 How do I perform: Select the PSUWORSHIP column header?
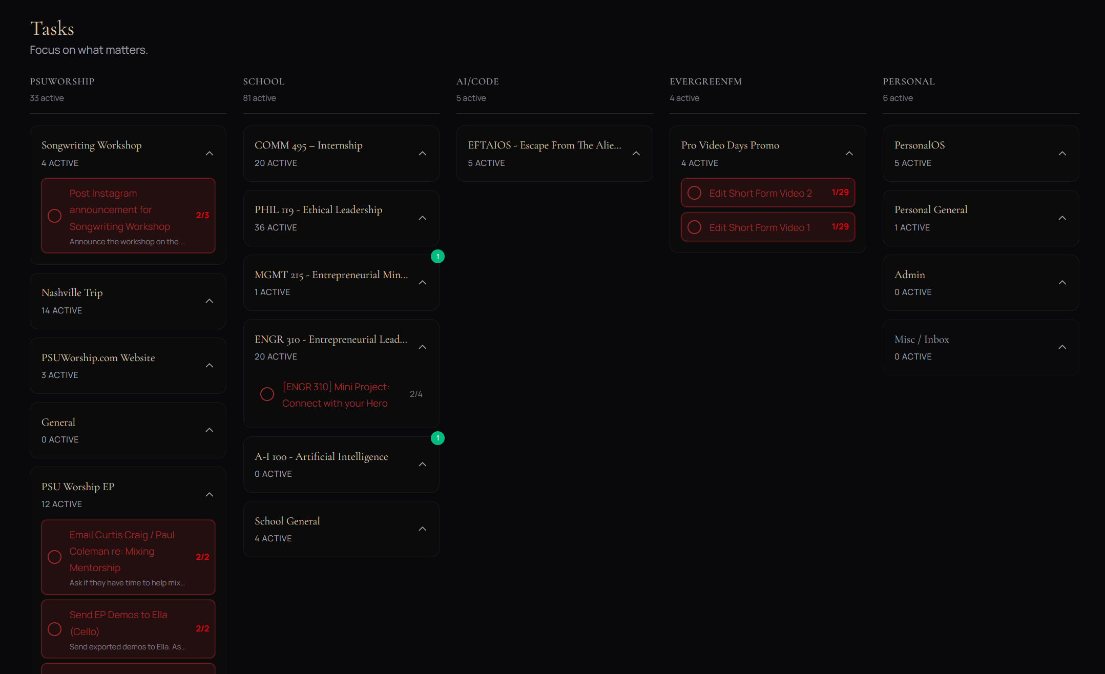click(x=62, y=81)
